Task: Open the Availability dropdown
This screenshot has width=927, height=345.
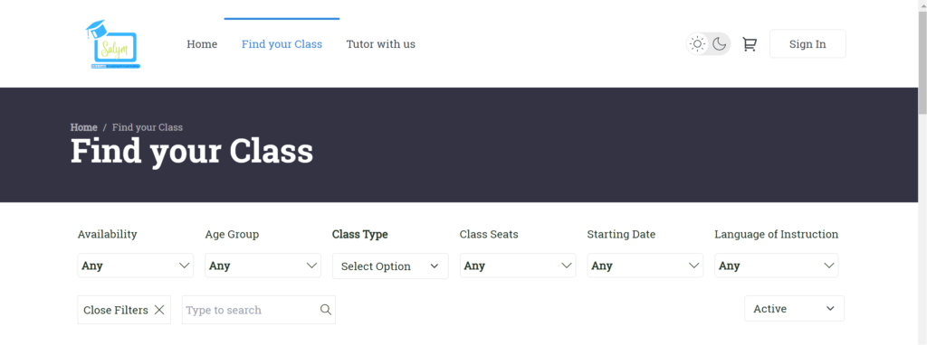Action: coord(136,266)
